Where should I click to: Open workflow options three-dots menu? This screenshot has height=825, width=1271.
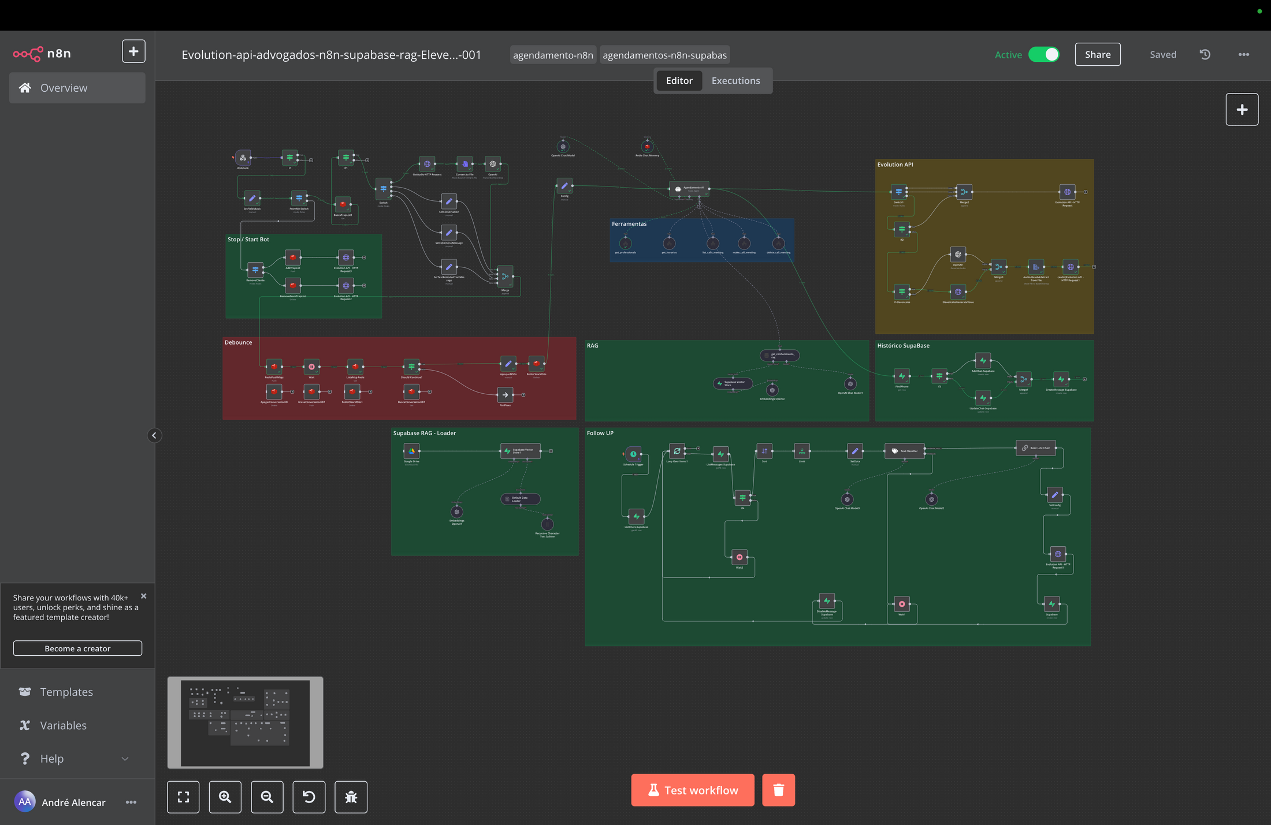point(1243,55)
